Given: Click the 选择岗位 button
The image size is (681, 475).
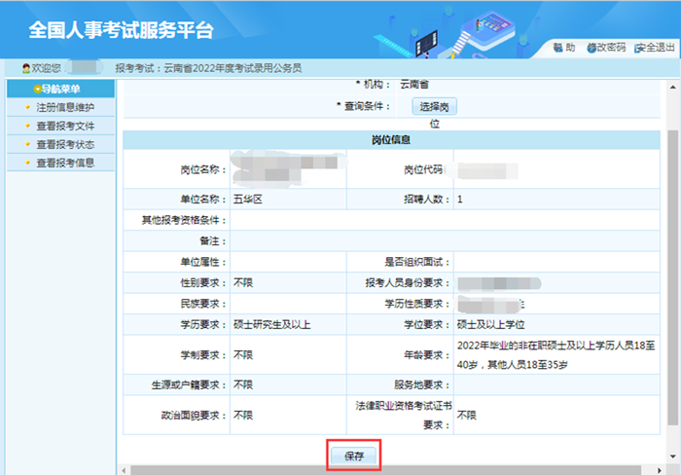Looking at the screenshot, I should tap(435, 106).
